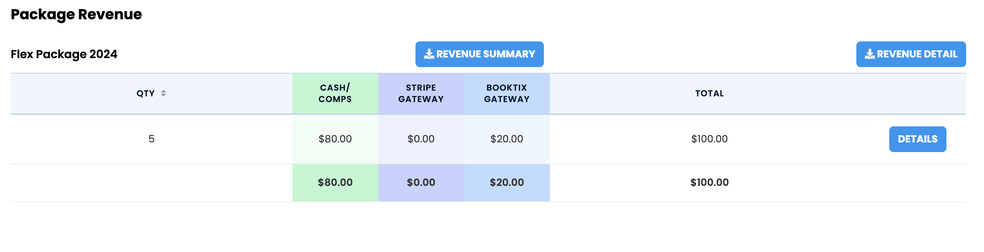Select quantity value 5 in row
The width and height of the screenshot is (984, 252).
pyautogui.click(x=151, y=139)
